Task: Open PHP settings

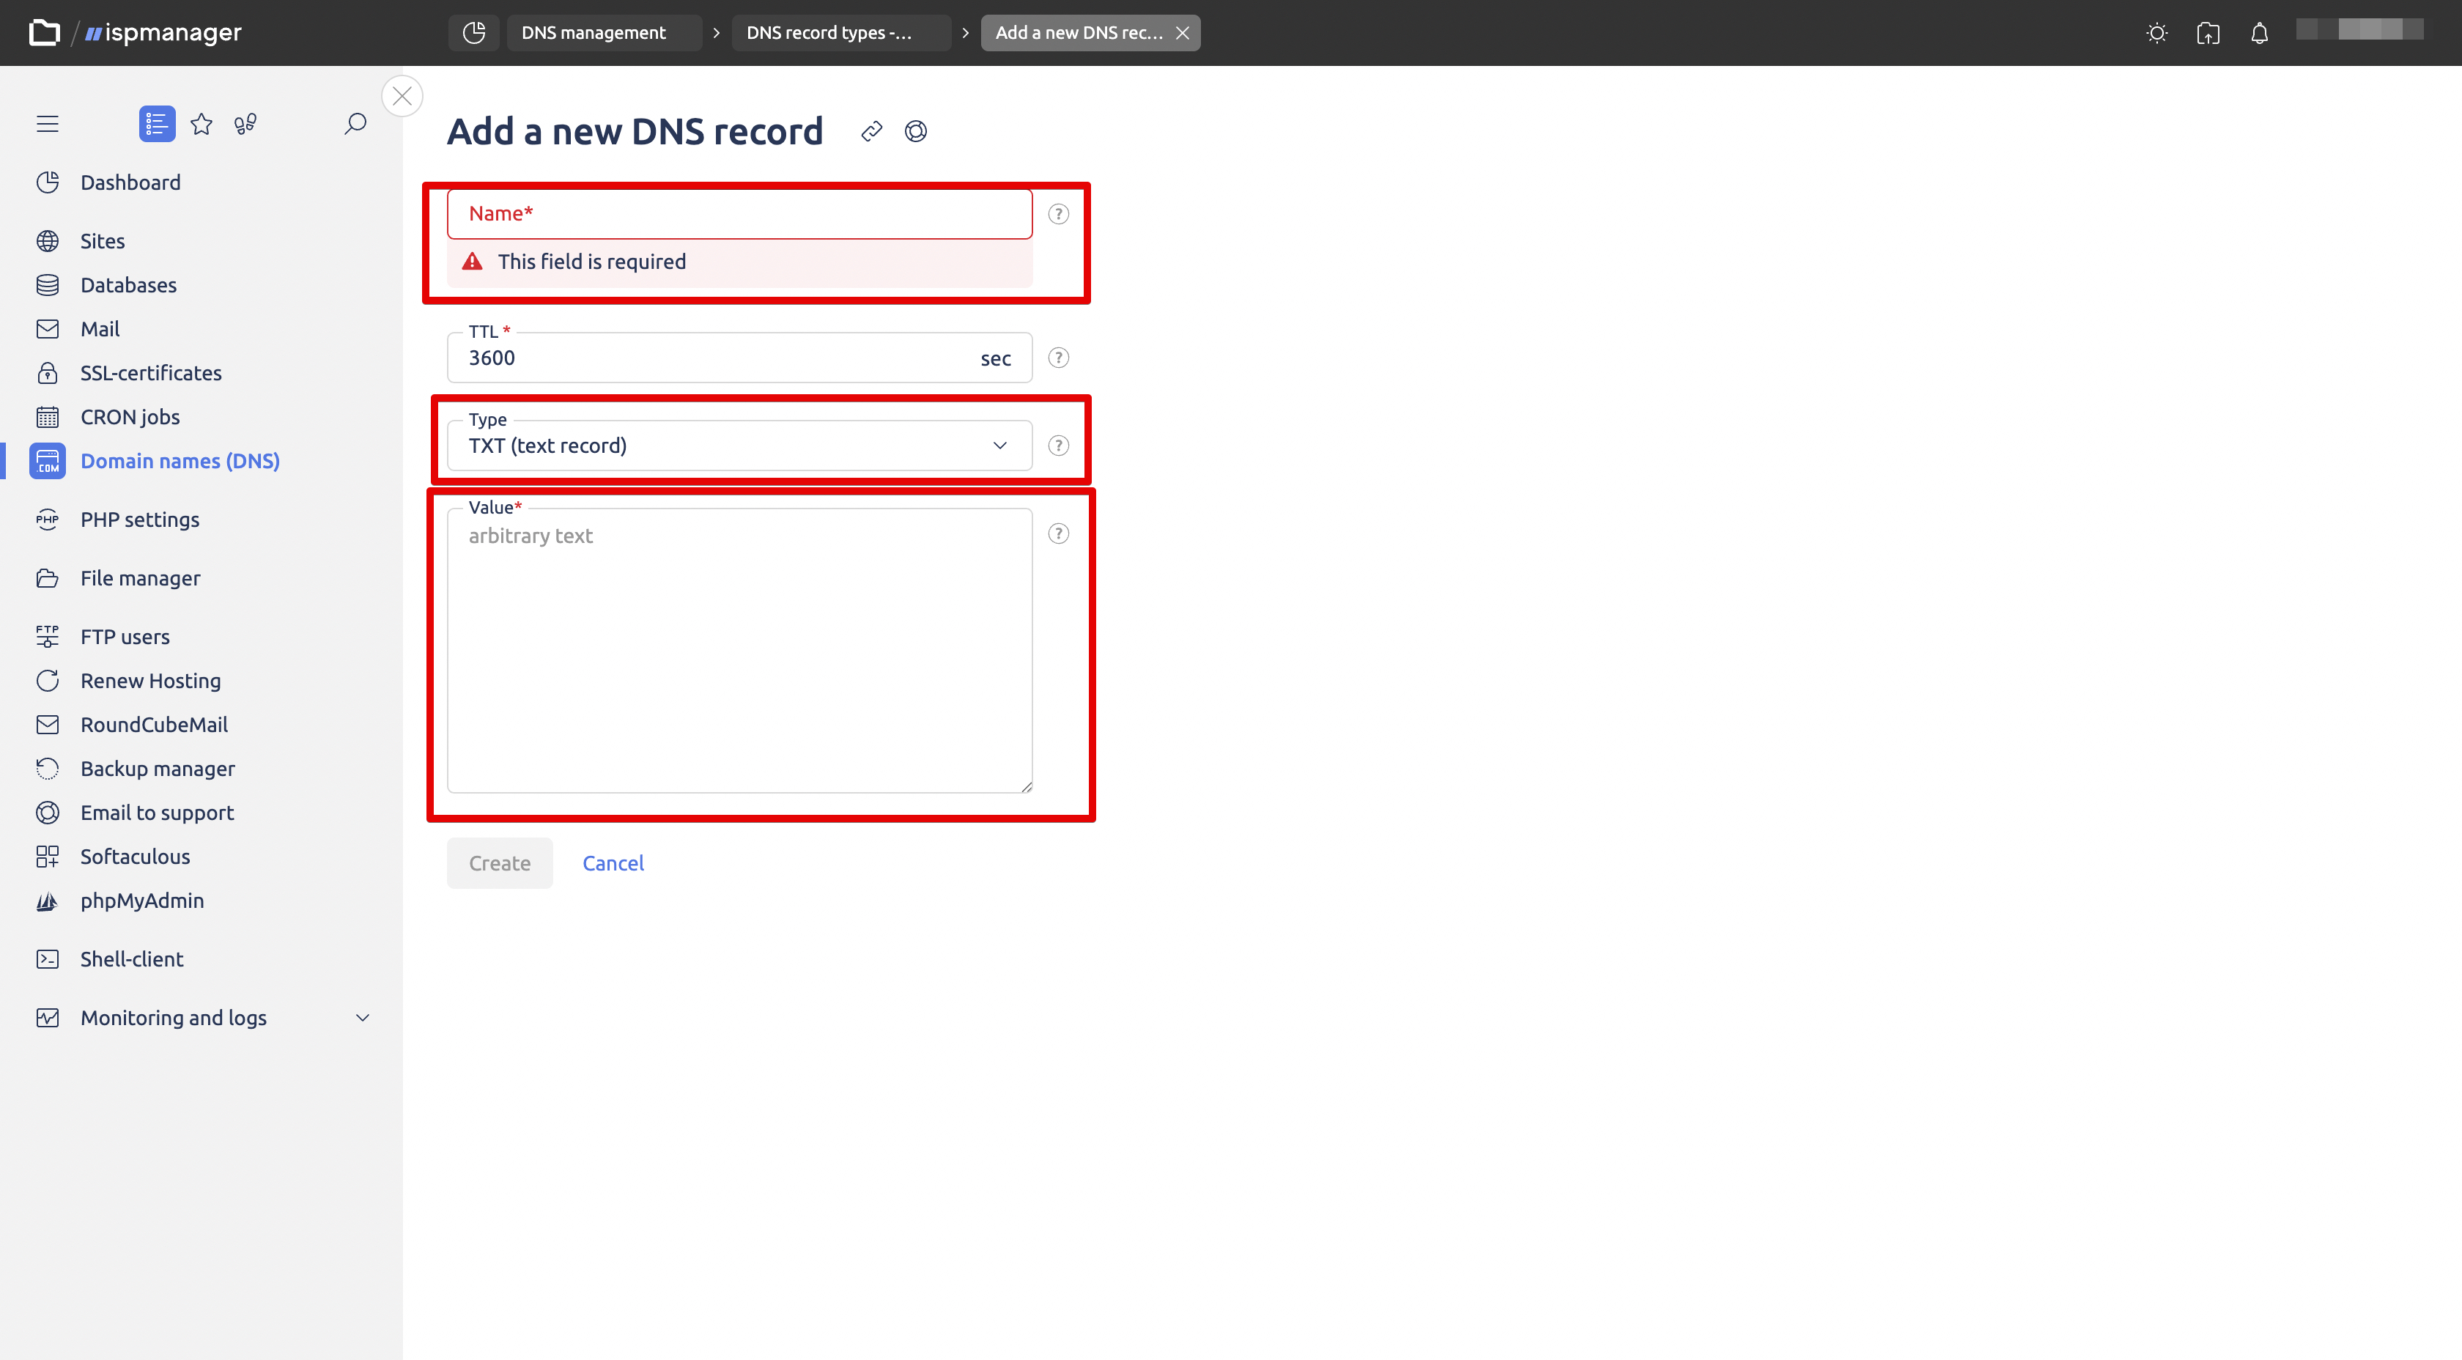Action: [139, 520]
